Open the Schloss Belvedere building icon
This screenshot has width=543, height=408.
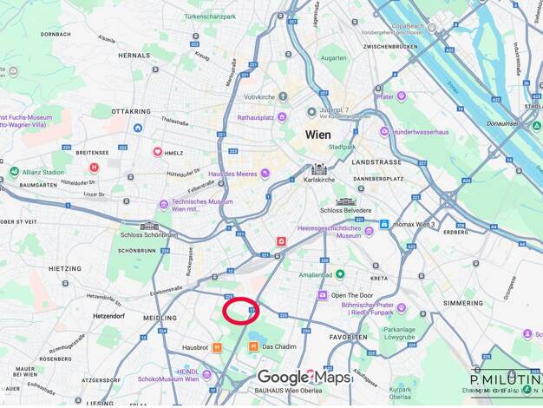(346, 201)
